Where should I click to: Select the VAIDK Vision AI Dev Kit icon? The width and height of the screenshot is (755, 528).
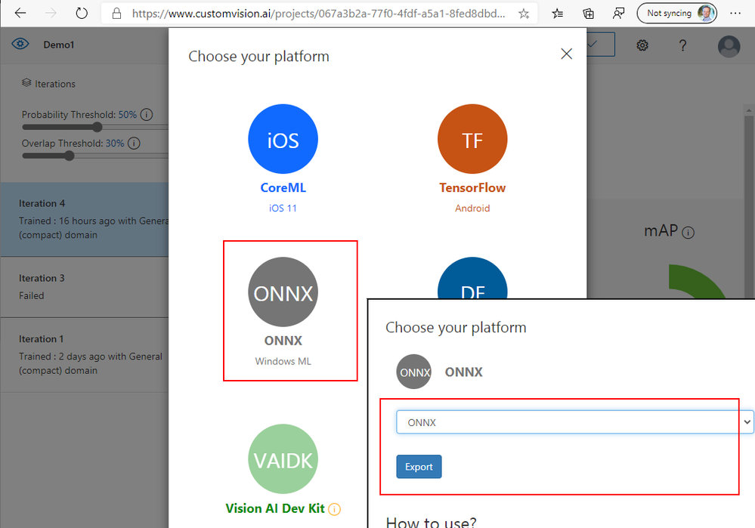point(283,459)
